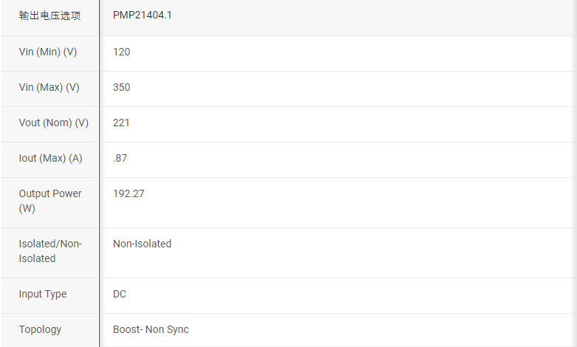Select the PMP21404.1 design option
The height and width of the screenshot is (347, 577).
pos(143,16)
